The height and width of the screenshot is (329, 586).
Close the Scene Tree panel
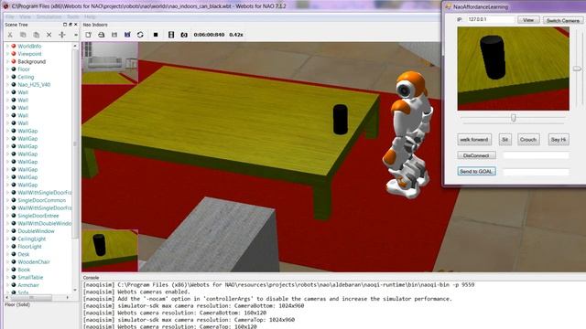[75, 25]
